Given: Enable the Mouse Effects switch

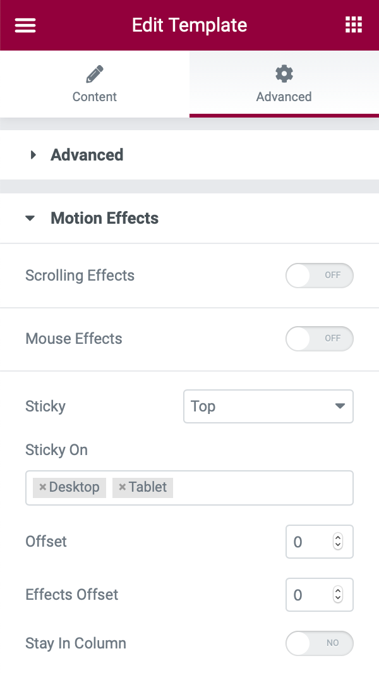Looking at the screenshot, I should (x=319, y=339).
